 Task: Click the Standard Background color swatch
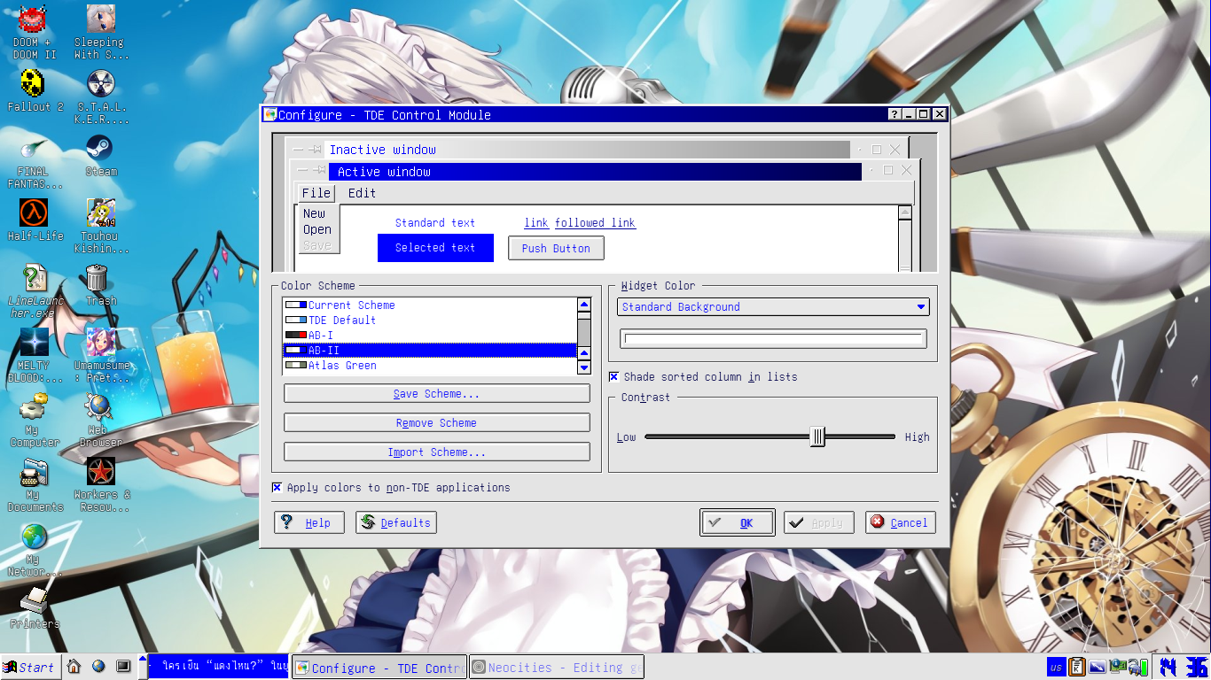pos(772,339)
